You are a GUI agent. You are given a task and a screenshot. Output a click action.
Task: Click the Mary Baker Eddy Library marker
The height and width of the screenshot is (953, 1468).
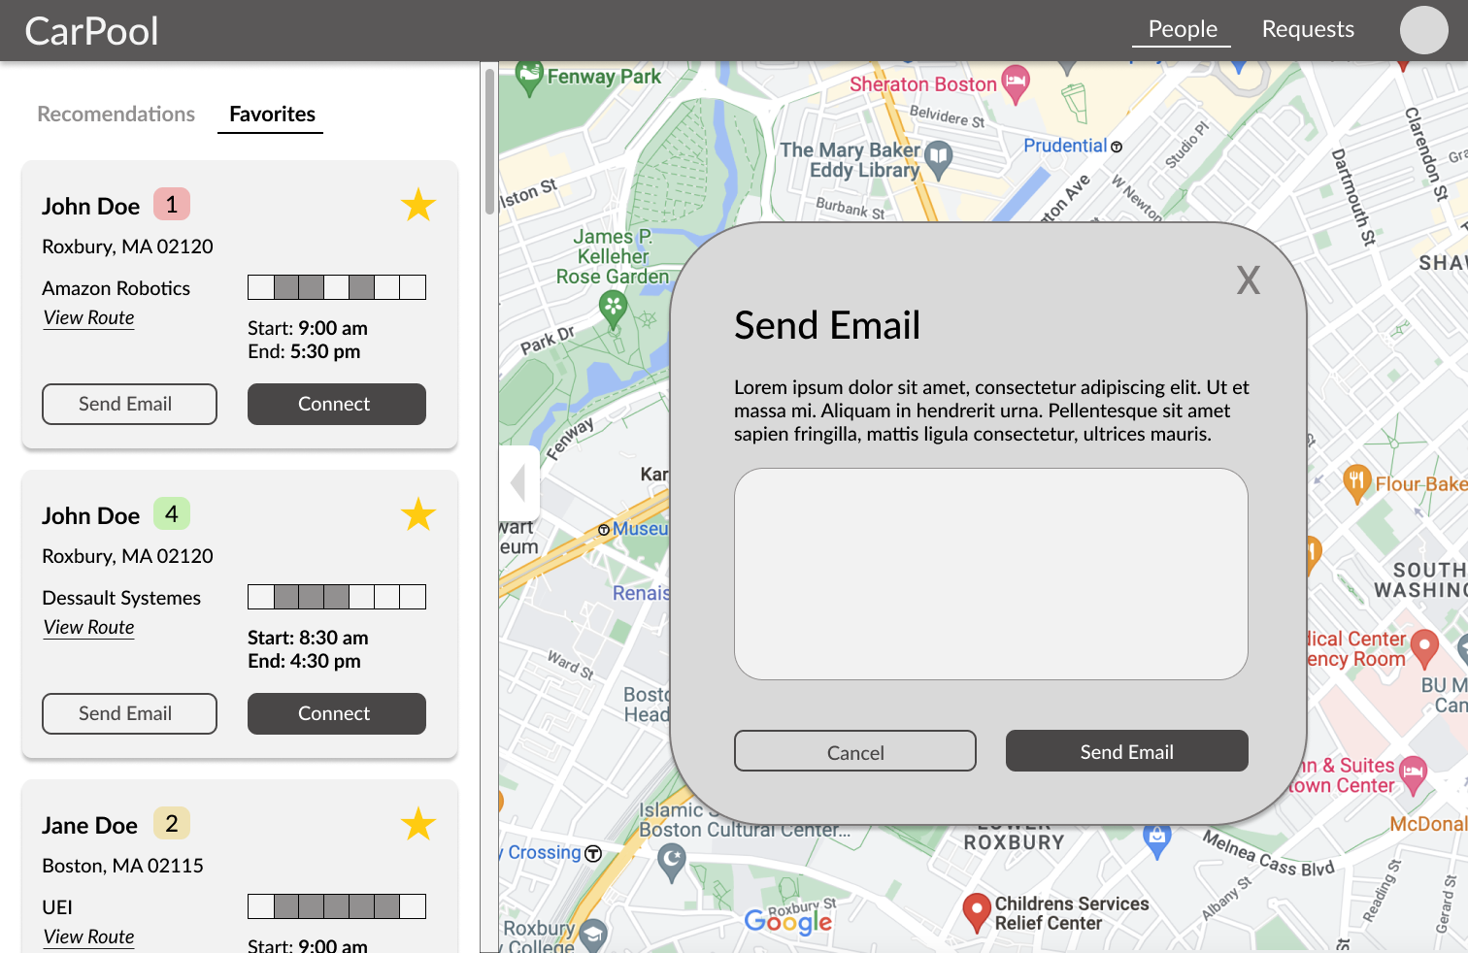click(x=938, y=161)
